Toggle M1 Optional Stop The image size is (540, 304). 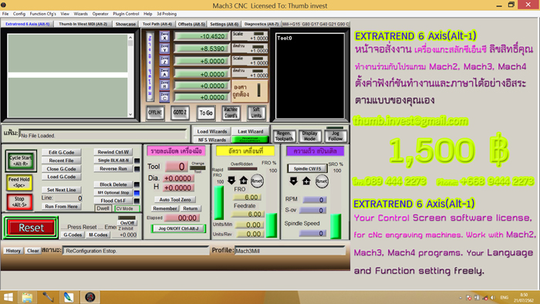[113, 192]
